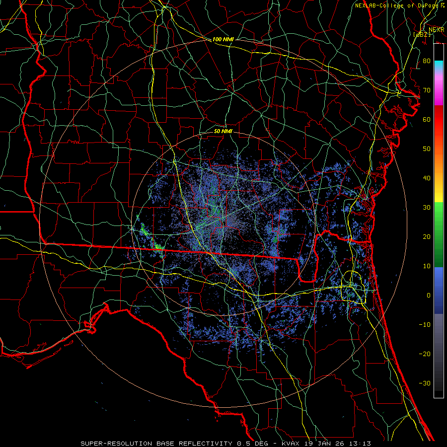Pick the bright green segment of the color bar
This screenshot has width=447, height=447.
pyautogui.click(x=439, y=217)
